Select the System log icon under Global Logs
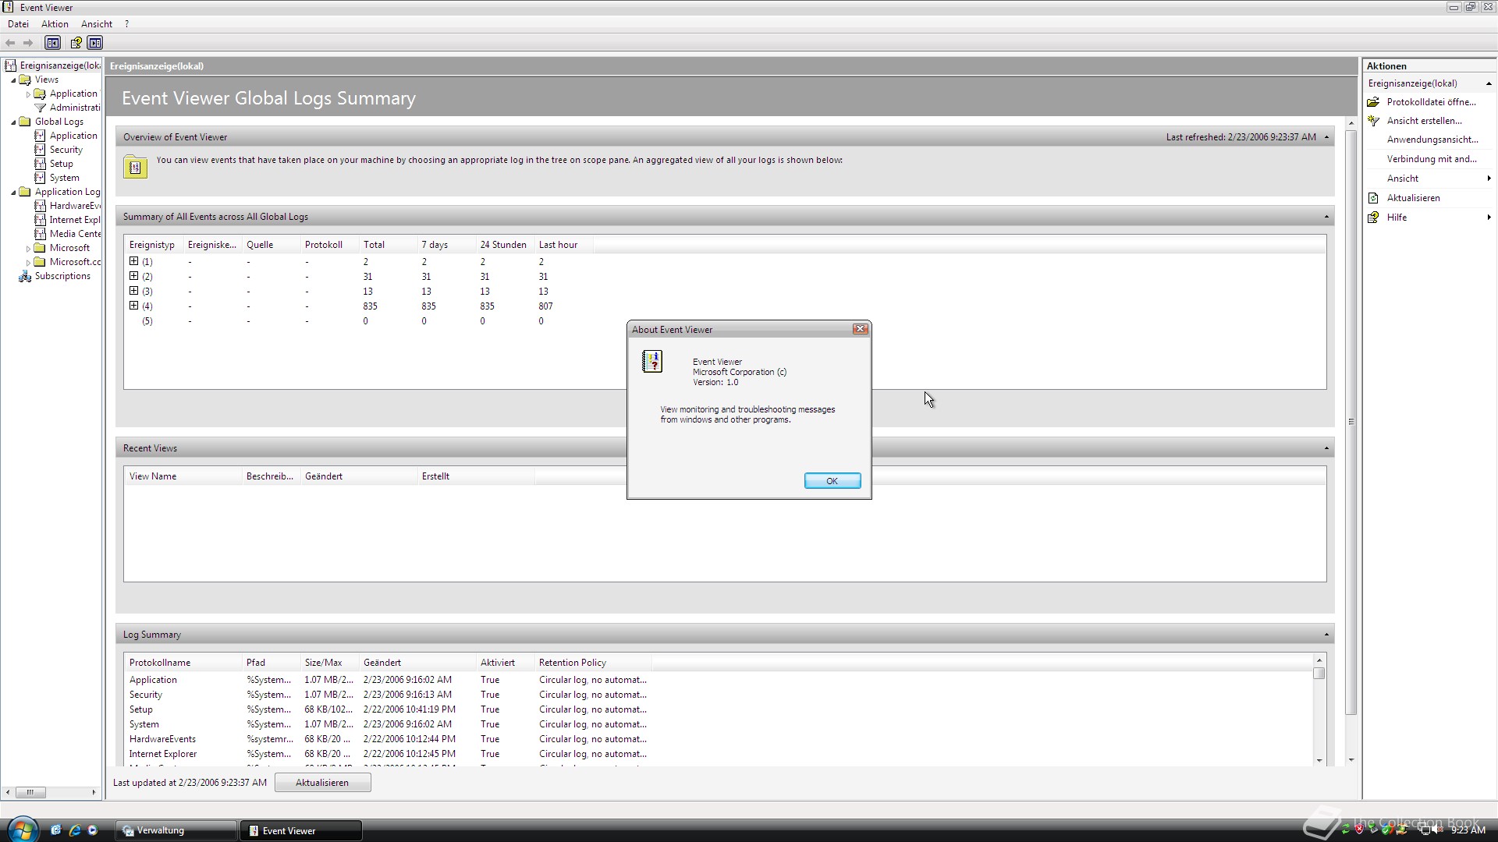Screen dimensions: 1498x842 40,178
